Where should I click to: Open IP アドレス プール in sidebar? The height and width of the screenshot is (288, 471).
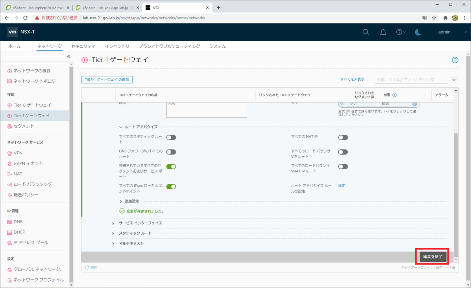(x=31, y=243)
